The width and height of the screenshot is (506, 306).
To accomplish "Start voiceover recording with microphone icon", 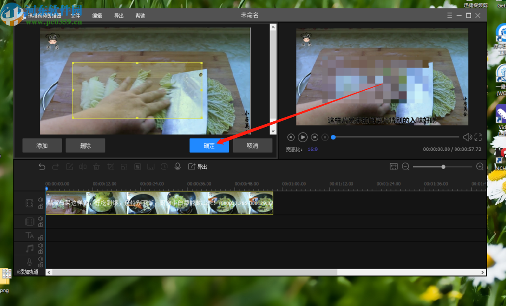I will tap(178, 167).
